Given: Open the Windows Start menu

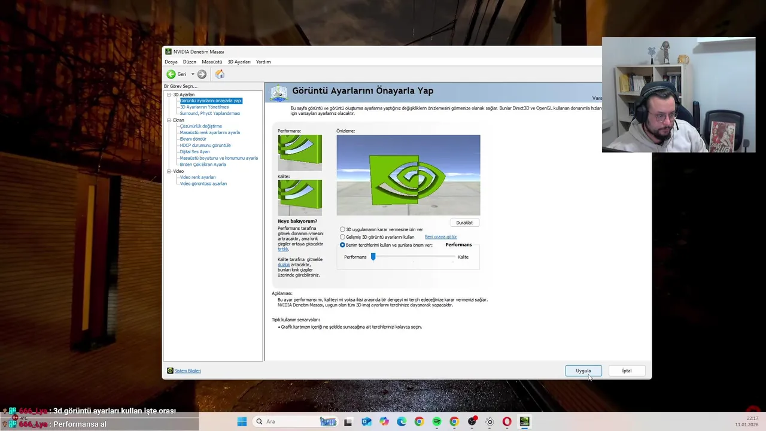Looking at the screenshot, I should pyautogui.click(x=242, y=421).
